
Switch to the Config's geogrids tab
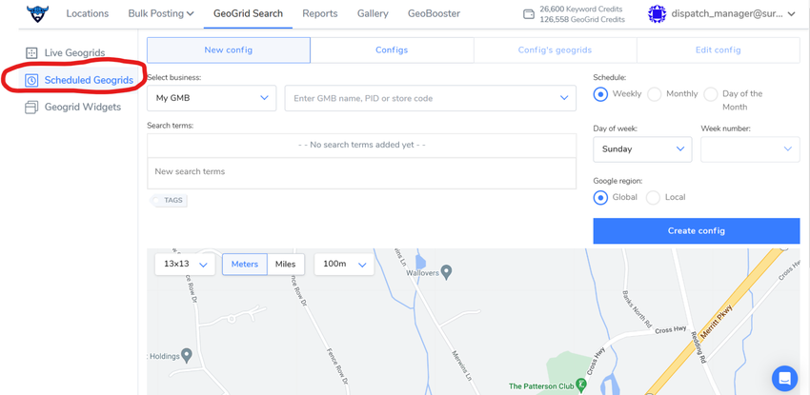tap(555, 50)
